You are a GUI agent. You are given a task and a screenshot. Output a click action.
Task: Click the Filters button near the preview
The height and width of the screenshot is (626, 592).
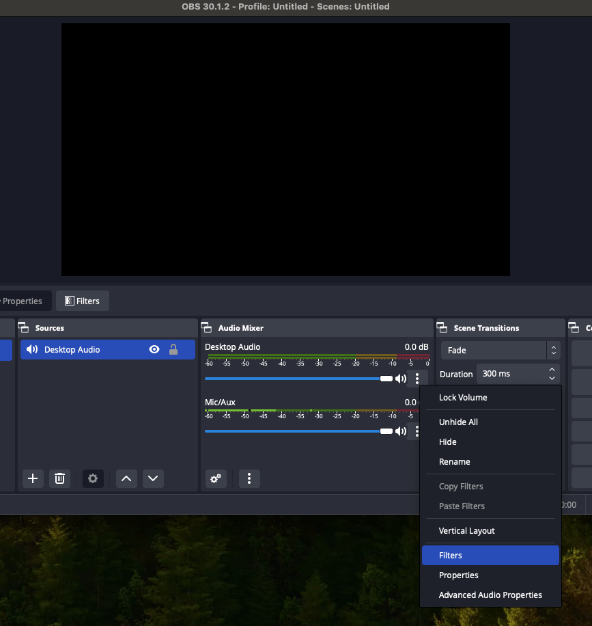(x=82, y=301)
